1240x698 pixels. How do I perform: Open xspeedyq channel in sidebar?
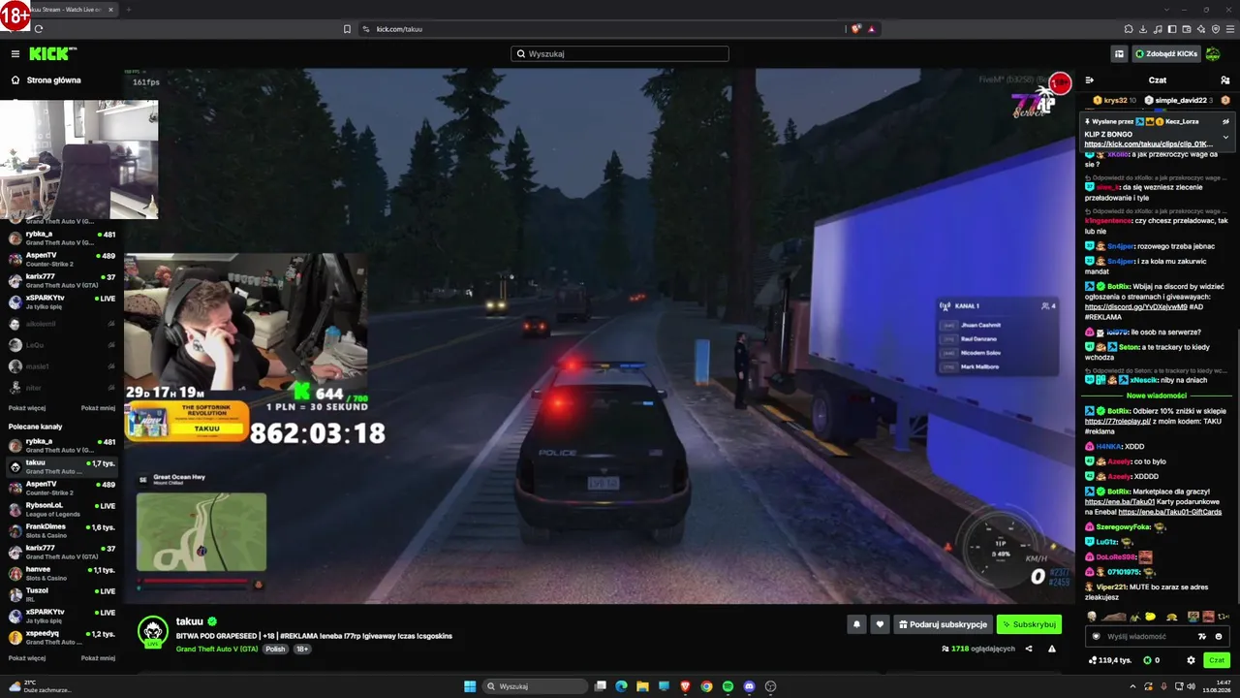(x=63, y=638)
